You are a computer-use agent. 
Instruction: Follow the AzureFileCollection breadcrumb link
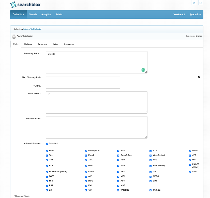coord(33,29)
